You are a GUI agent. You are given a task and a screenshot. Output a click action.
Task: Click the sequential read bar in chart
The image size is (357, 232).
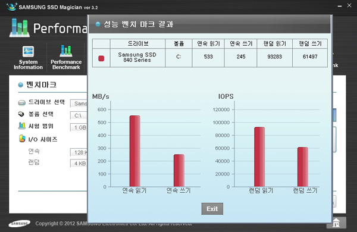click(135, 151)
